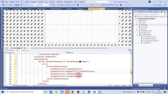Open the Debug configuration dropdown
This screenshot has width=168, height=94.
(33, 5)
